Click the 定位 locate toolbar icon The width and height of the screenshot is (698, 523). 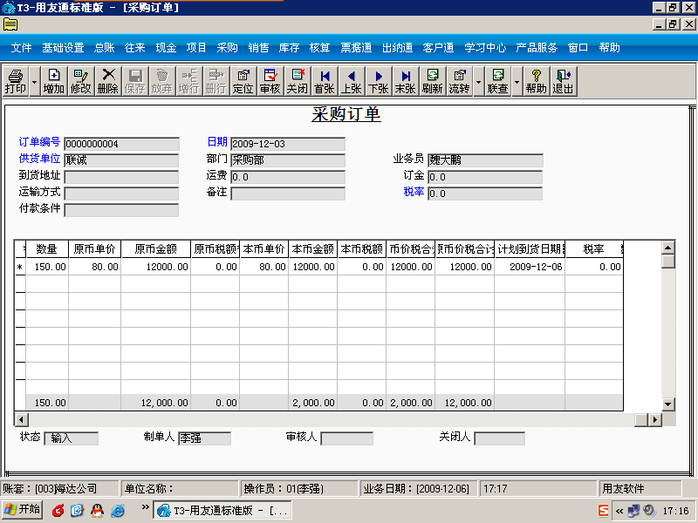243,81
